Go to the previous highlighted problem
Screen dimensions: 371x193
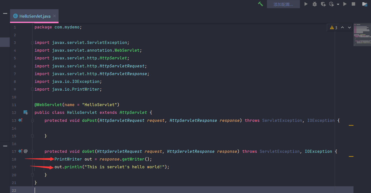click(342, 27)
